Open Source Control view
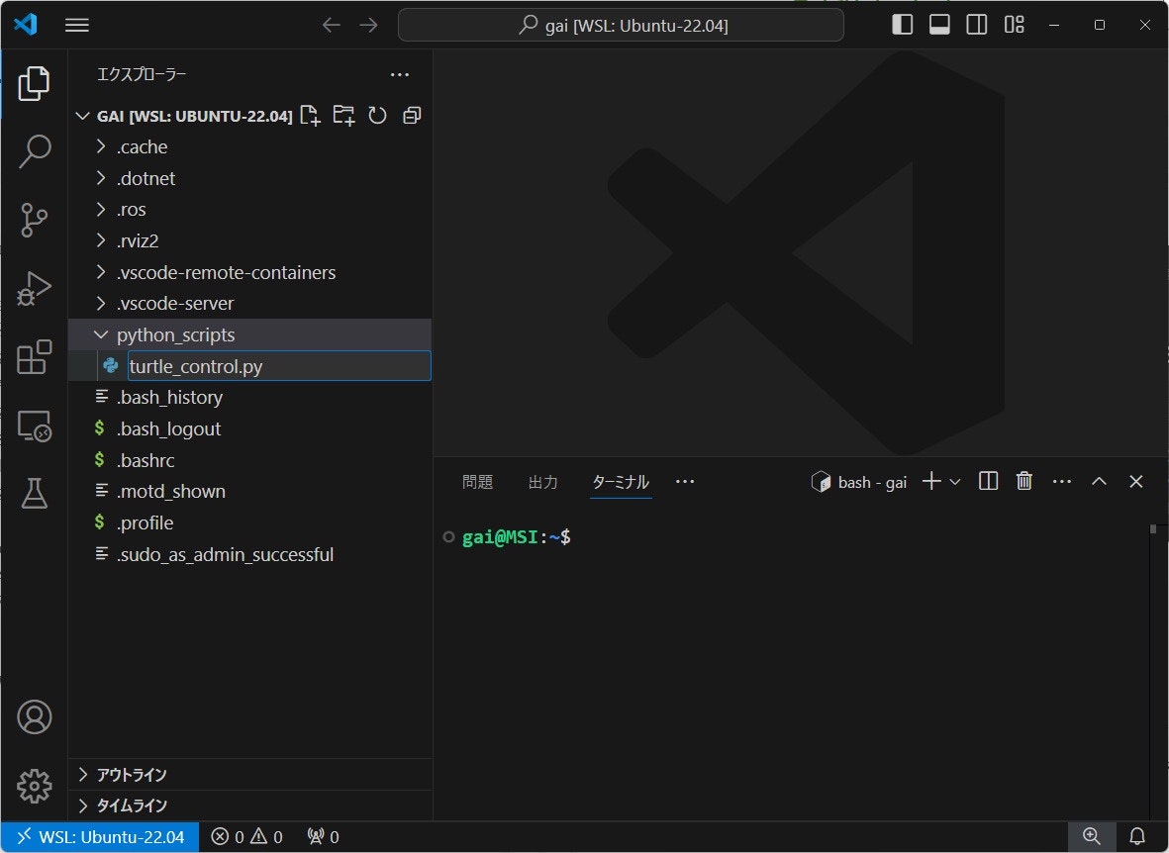Viewport: 1169px width, 853px height. [x=35, y=220]
